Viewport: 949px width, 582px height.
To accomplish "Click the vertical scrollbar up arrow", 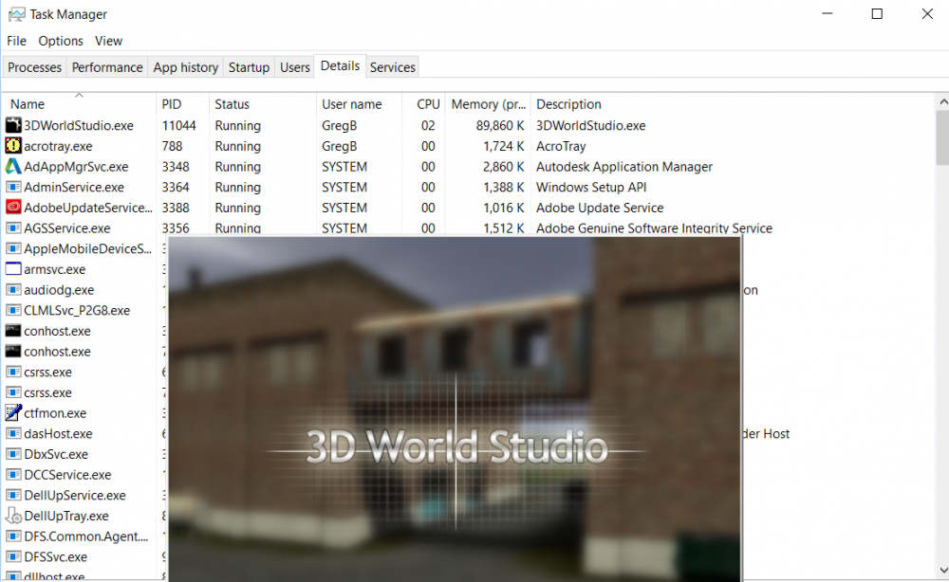I will pos(941,101).
